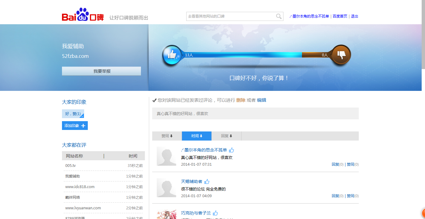
Task: Click the 0人 dislike count
Action: pos(325,55)
